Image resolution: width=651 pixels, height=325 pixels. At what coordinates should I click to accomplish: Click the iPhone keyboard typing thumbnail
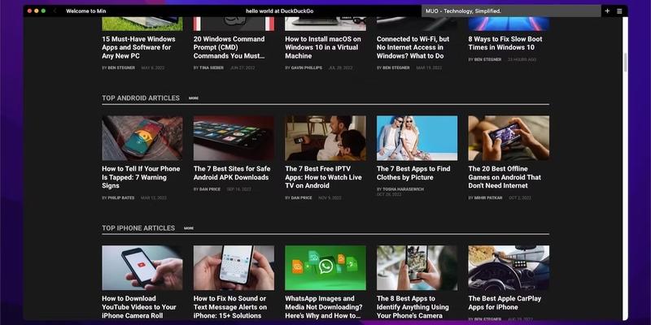234,268
